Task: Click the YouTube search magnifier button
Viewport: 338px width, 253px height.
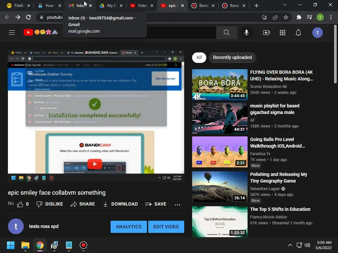Action: [226, 33]
